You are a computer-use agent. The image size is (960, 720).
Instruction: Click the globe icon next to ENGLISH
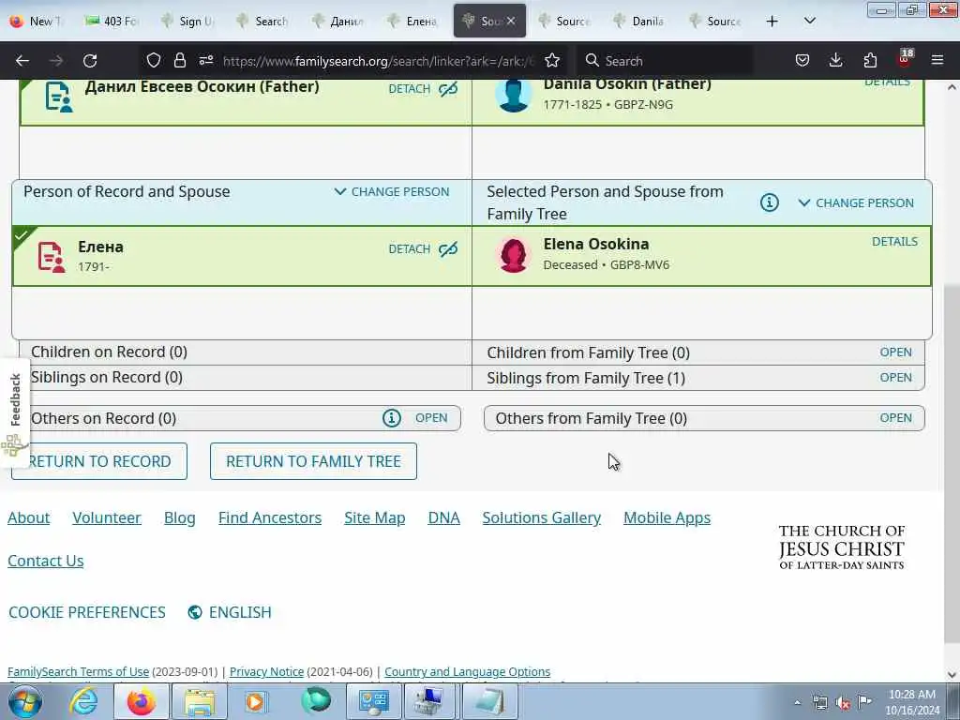click(195, 612)
